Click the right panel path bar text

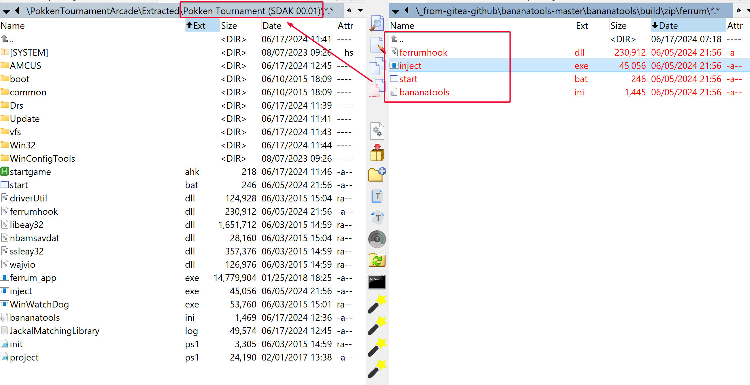[567, 11]
